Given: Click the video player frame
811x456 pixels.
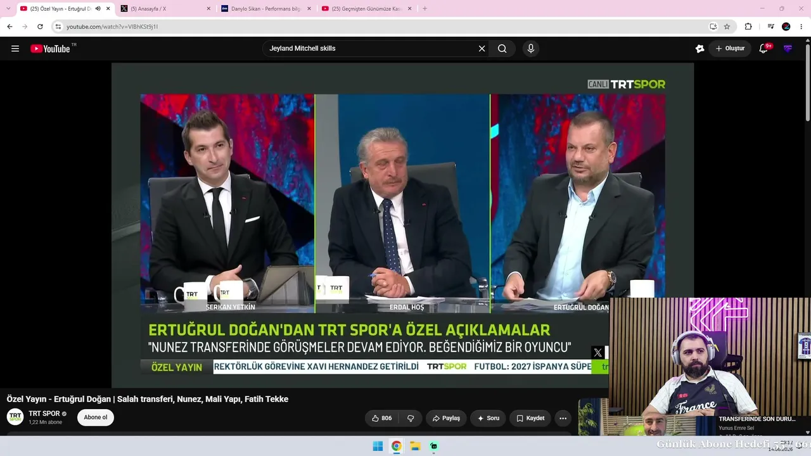Looking at the screenshot, I should pyautogui.click(x=402, y=225).
